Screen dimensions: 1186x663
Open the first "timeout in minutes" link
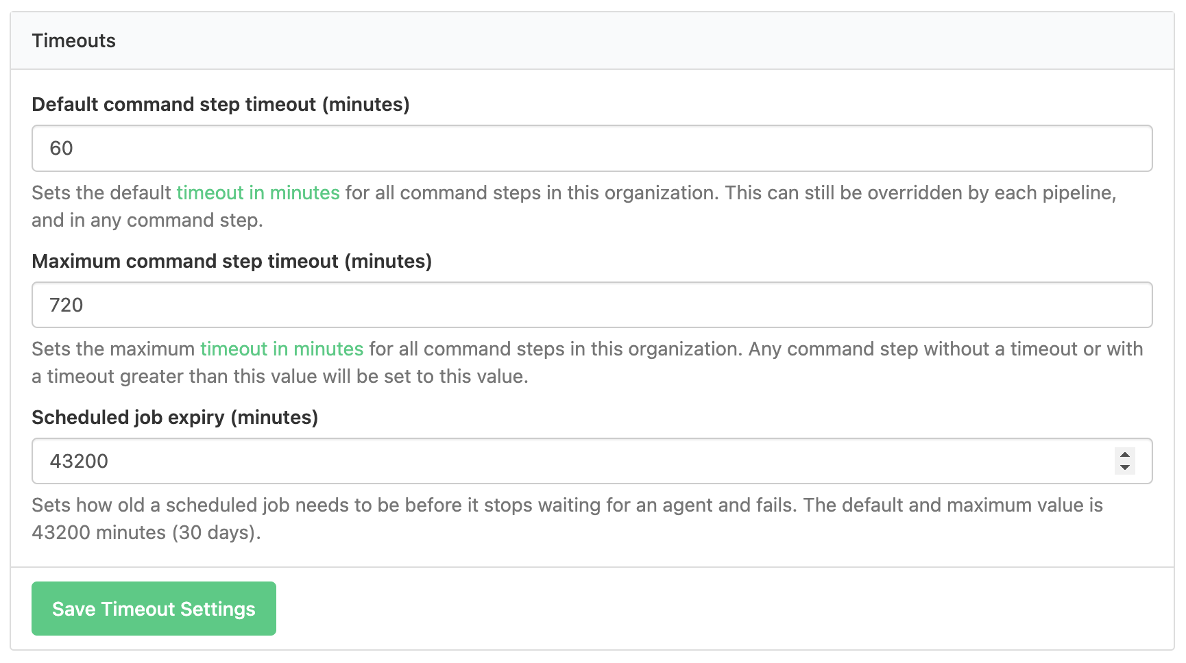click(258, 193)
